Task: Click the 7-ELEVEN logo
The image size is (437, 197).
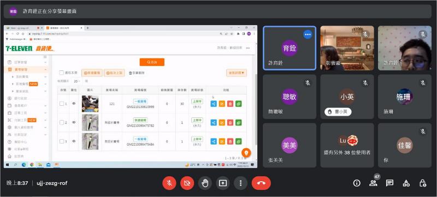Action: click(x=19, y=49)
